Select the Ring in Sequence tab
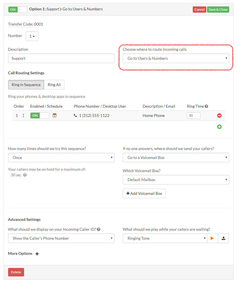 26,84
